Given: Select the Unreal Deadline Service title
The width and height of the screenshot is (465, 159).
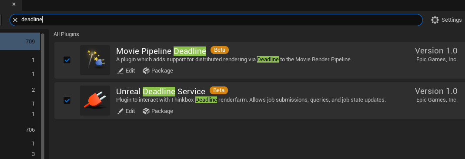Looking at the screenshot, I should (x=161, y=91).
